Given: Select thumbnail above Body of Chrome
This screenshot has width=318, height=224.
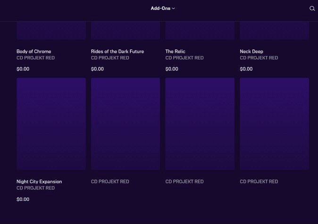Looking at the screenshot, I should click(51, 30).
